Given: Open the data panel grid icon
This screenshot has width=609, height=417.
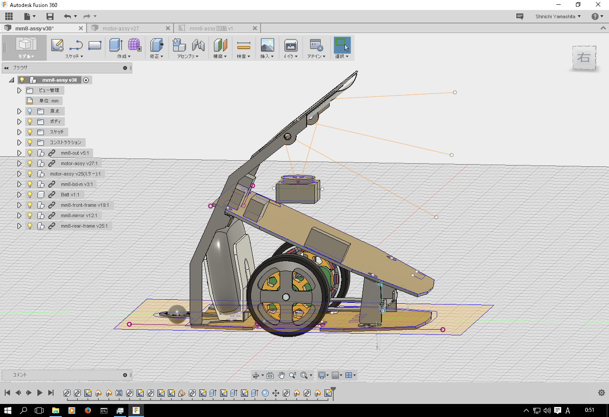Looking at the screenshot, I should (9, 17).
